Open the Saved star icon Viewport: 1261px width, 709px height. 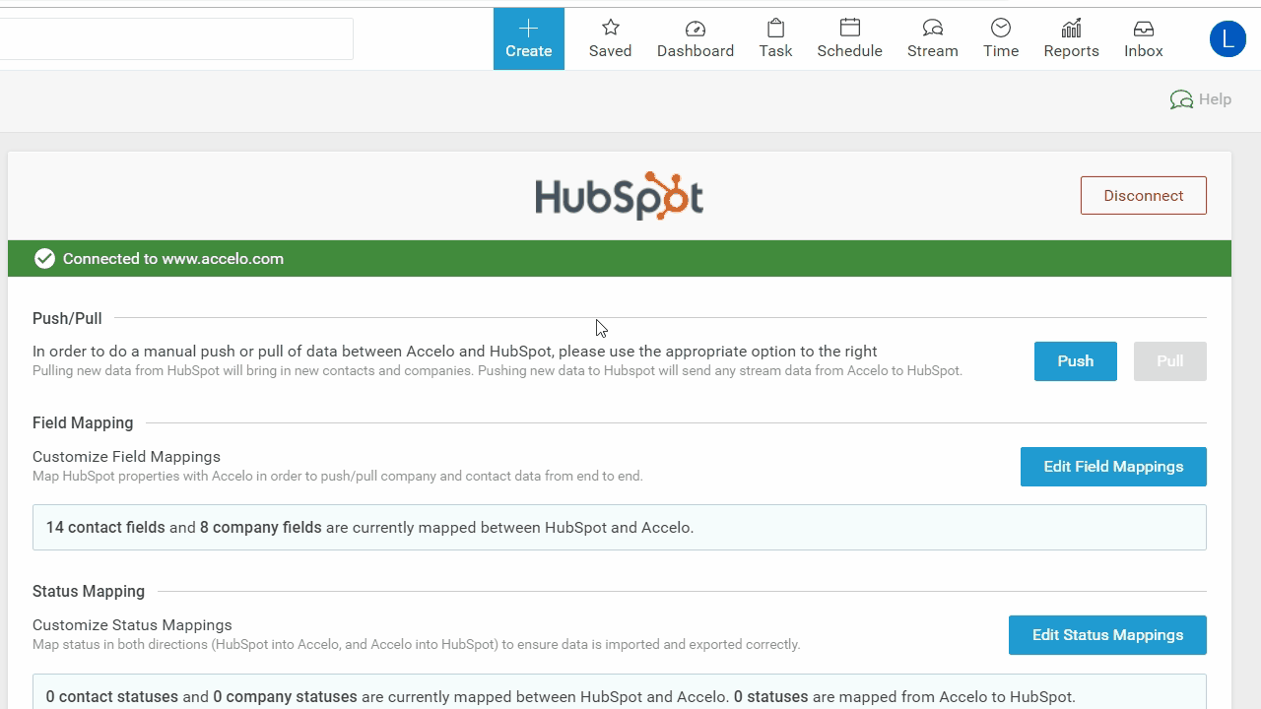click(610, 28)
